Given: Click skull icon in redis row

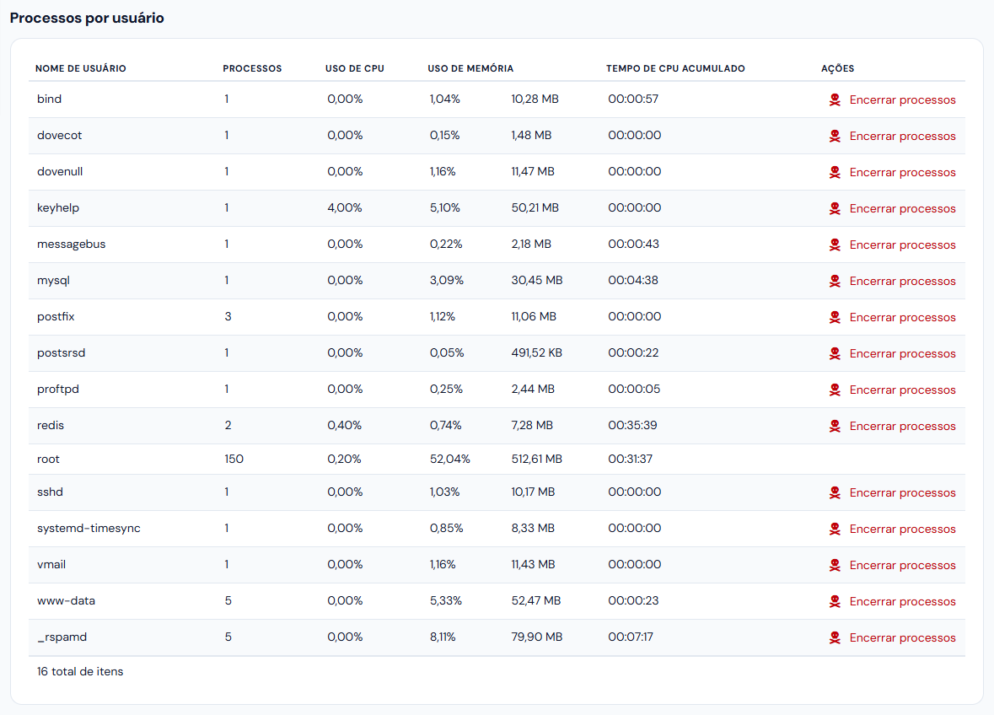Looking at the screenshot, I should click(x=835, y=426).
